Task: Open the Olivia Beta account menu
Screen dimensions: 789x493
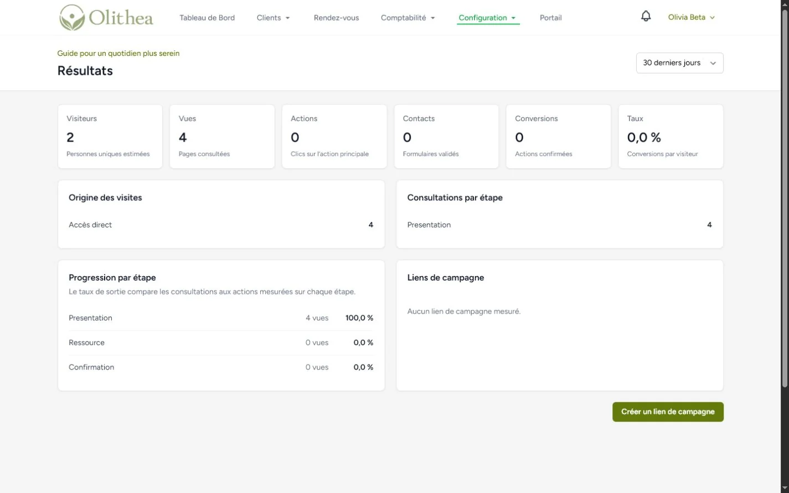Action: tap(691, 17)
